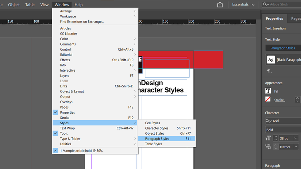
Task: Click the kerning VA icon
Action: point(268,147)
